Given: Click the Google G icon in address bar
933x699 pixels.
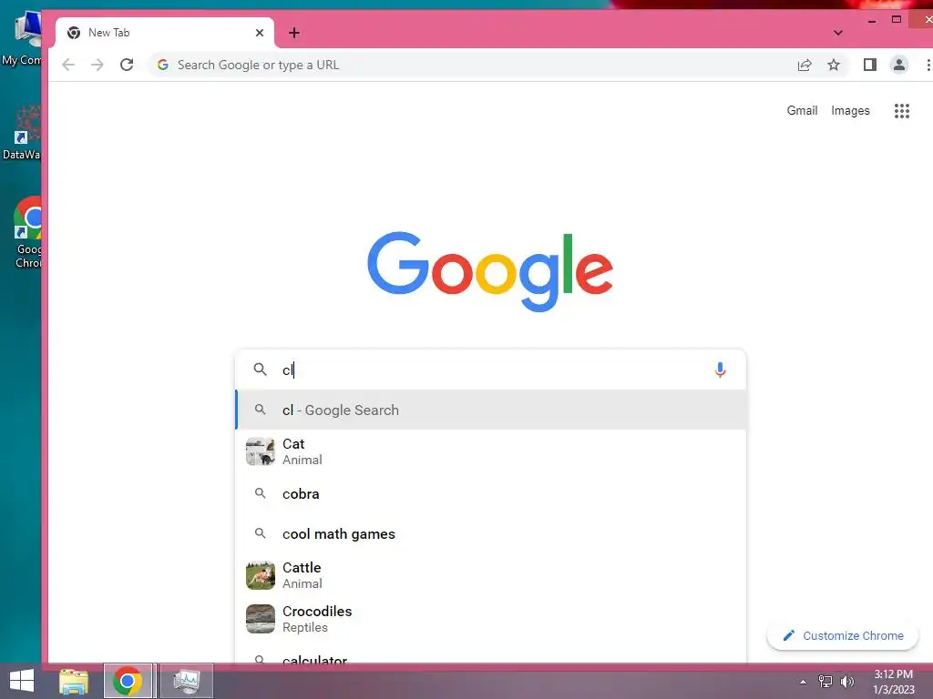Looking at the screenshot, I should 162,65.
